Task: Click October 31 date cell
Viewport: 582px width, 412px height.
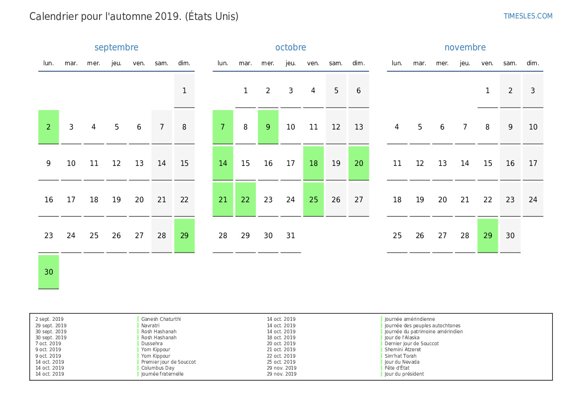Action: pos(291,236)
